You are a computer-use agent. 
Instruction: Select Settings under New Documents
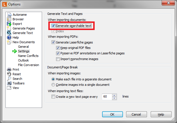pyautogui.click(x=24, y=51)
